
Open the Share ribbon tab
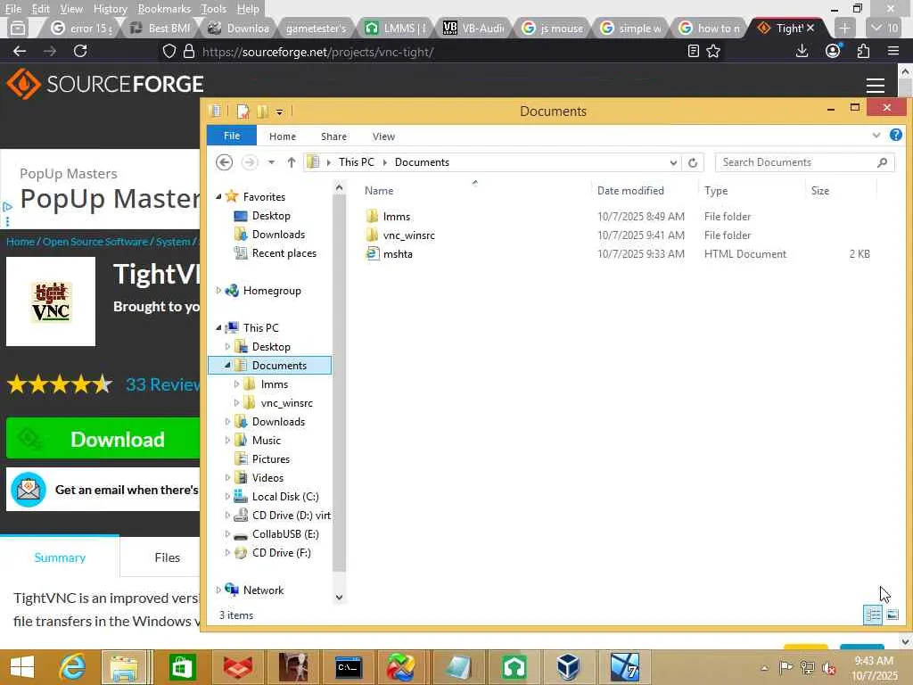333,136
